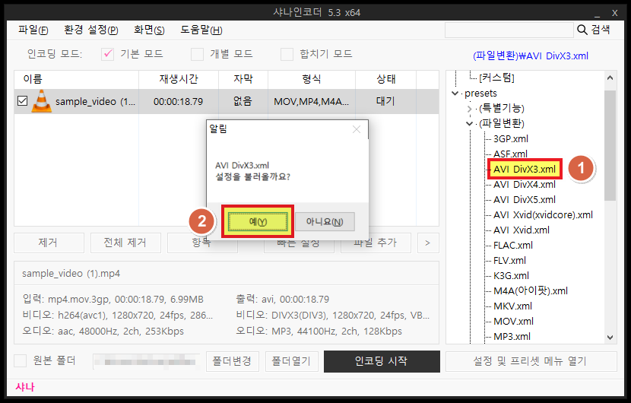Click the 파일 추가 button

(376, 243)
